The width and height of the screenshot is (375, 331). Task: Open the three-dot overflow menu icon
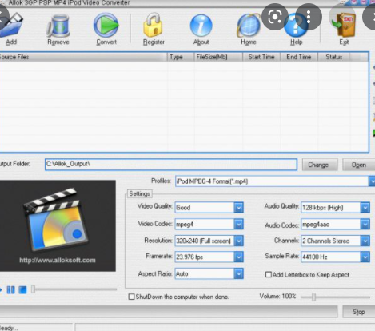(x=309, y=18)
